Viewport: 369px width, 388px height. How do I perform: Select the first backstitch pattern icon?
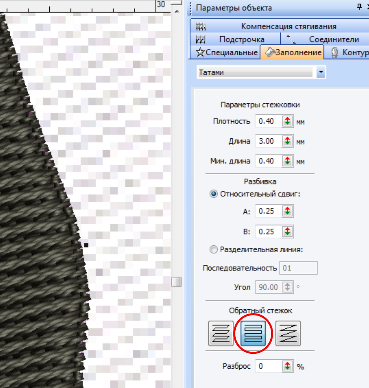click(221, 333)
